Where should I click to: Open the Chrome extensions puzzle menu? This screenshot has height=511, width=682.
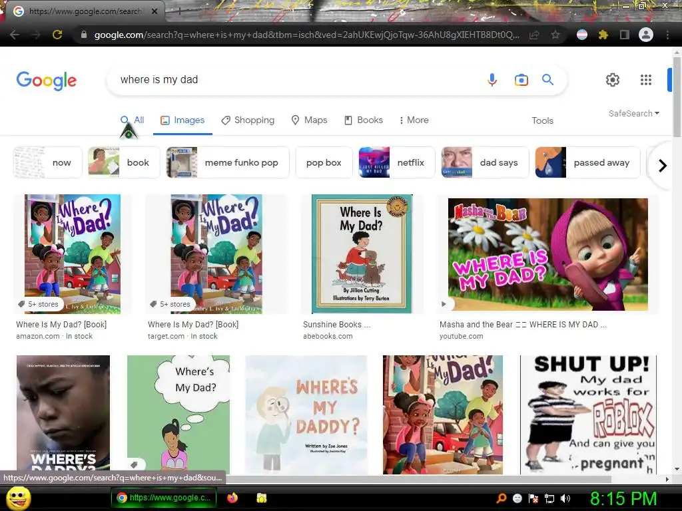603,35
